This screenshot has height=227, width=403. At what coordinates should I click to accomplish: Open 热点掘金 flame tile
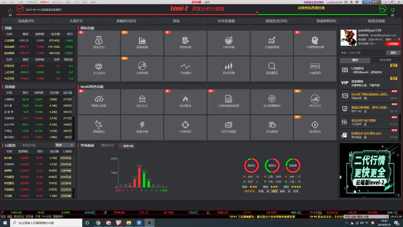[x=185, y=102]
